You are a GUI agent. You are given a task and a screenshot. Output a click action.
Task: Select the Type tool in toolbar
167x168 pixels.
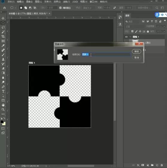pos(3,91)
